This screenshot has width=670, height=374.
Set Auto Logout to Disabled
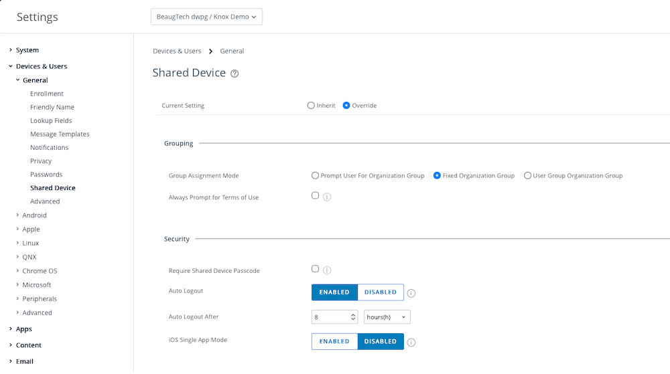tap(381, 292)
